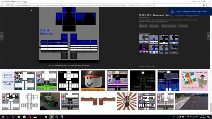The width and height of the screenshot is (212, 119).
Task: Open taskbar search magnifier
Action: 8,117
